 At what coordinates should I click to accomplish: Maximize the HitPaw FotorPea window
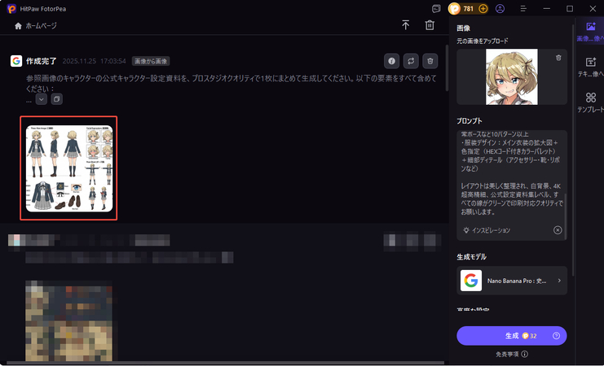(569, 8)
